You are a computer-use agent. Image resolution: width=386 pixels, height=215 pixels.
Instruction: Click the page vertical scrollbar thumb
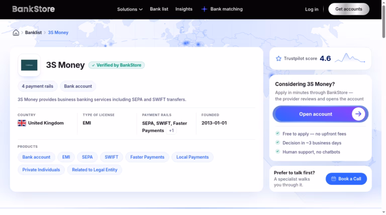pyautogui.click(x=383, y=22)
